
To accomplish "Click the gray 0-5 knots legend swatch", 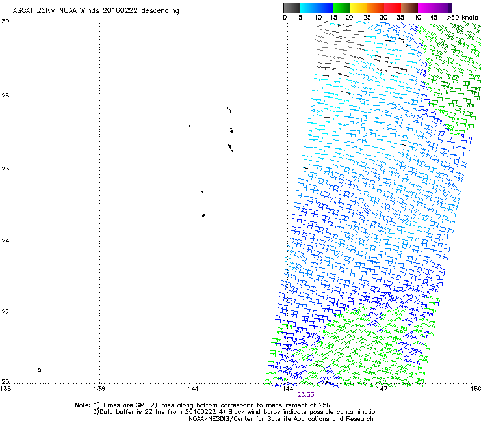I will 291,8.
